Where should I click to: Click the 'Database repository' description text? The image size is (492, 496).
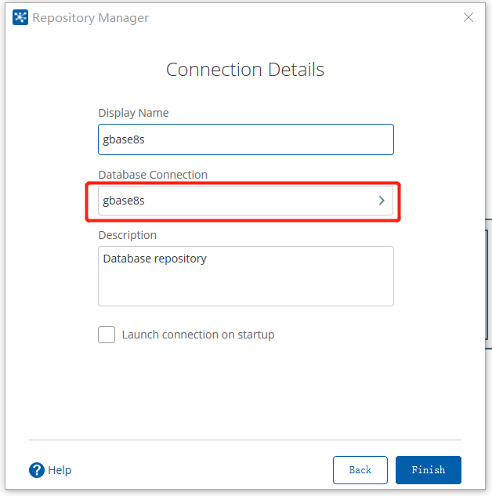[x=154, y=259]
